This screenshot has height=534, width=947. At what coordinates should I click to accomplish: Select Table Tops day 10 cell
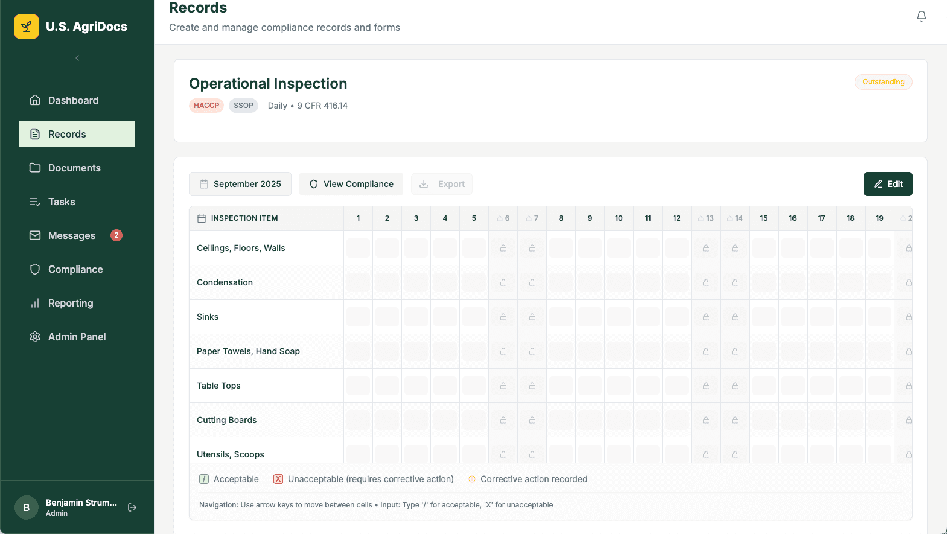coord(619,386)
